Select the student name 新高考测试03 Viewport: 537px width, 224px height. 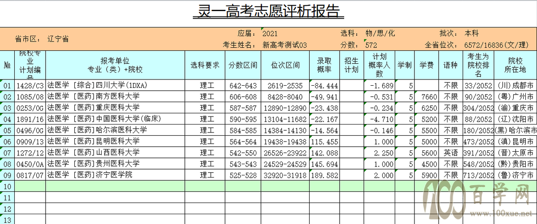[285, 45]
